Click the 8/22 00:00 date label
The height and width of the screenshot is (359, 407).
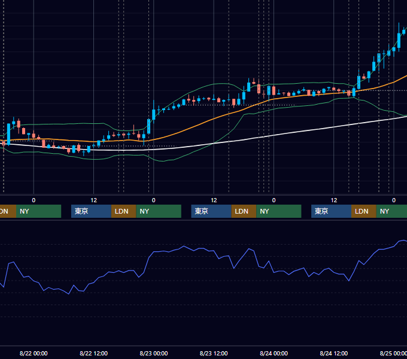[x=34, y=353]
